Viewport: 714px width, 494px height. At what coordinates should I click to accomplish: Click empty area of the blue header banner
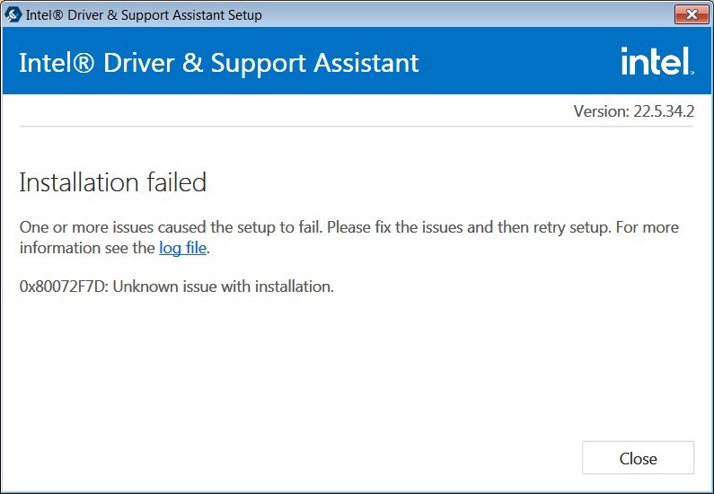coord(519,61)
